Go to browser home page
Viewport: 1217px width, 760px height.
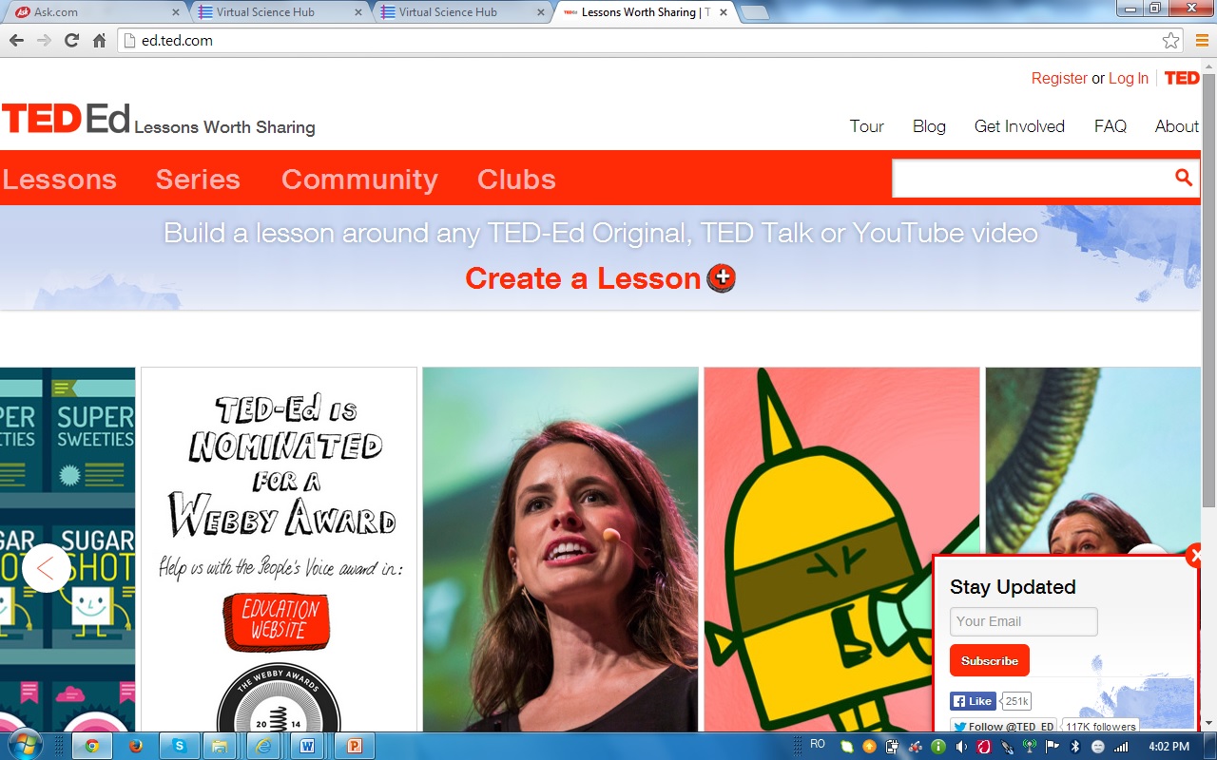coord(99,41)
